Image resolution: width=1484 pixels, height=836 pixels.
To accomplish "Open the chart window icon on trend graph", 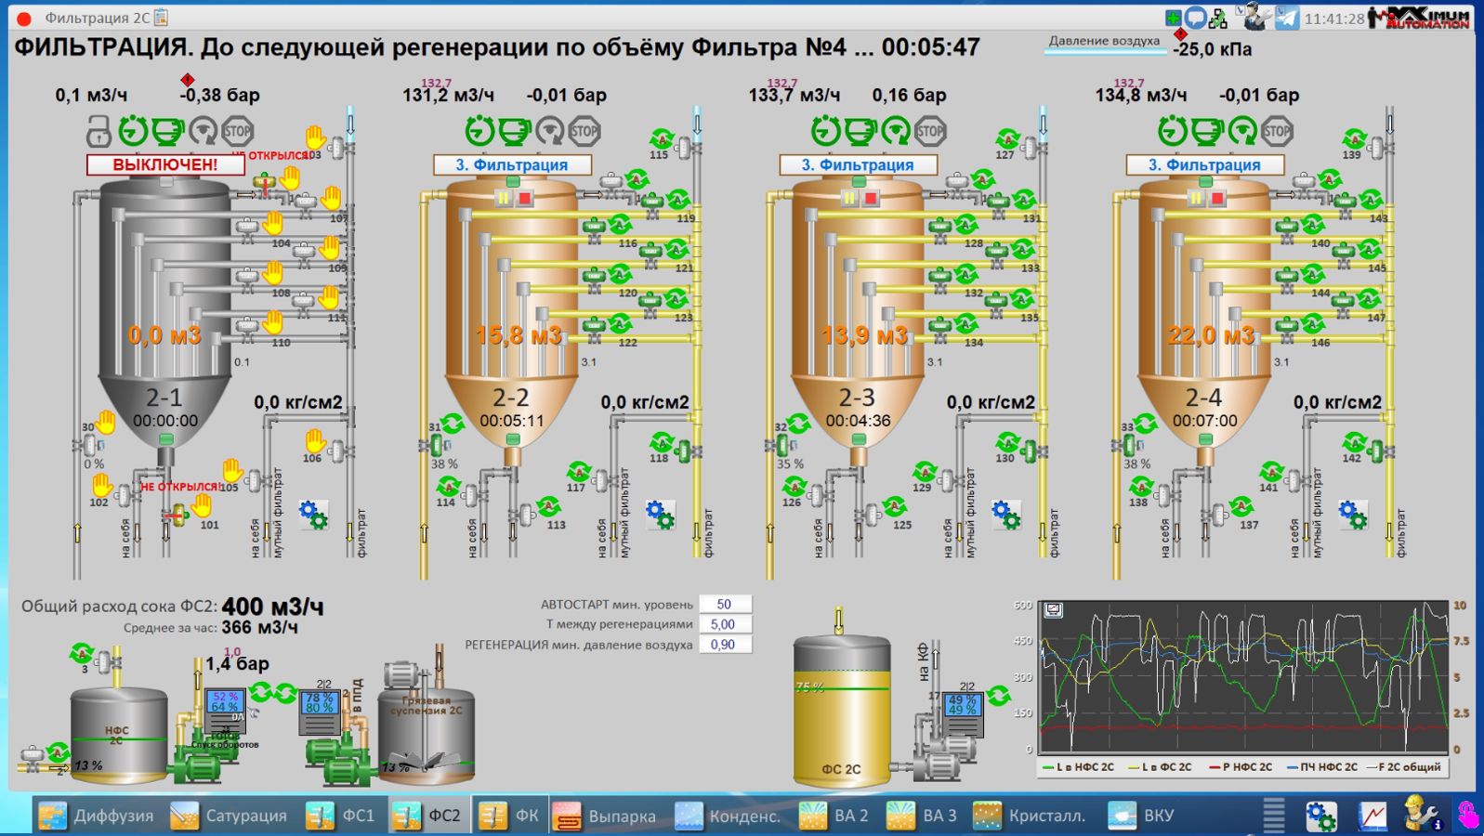I will pyautogui.click(x=1054, y=610).
